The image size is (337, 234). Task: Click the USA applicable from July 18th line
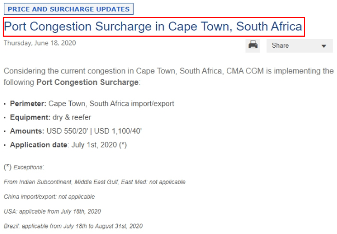(x=52, y=212)
